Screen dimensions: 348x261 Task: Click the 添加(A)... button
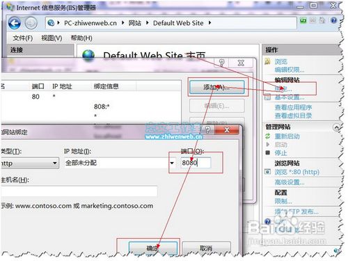pyautogui.click(x=217, y=87)
